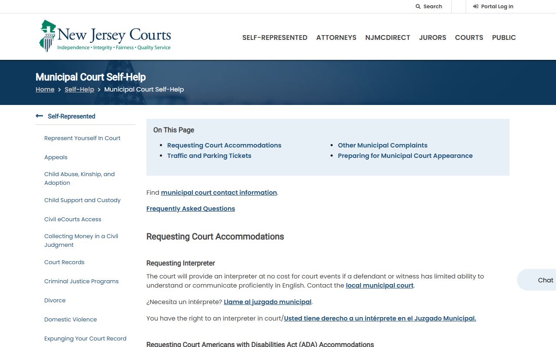Screen dimensions: 556x347
Task: Click the Requesting Interpreter subheading
Action: coord(181,263)
